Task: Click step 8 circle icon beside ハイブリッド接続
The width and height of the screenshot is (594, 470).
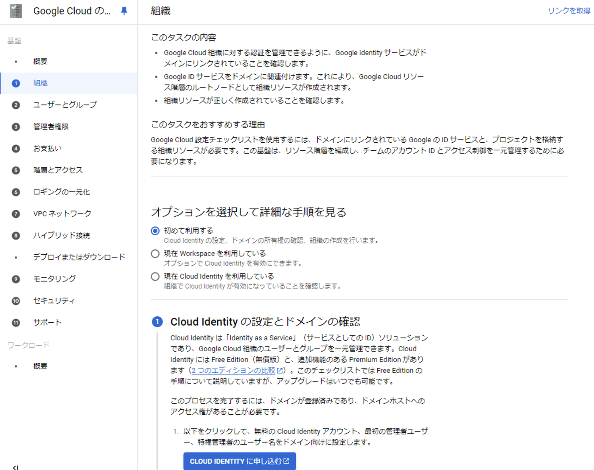Action: point(16,235)
